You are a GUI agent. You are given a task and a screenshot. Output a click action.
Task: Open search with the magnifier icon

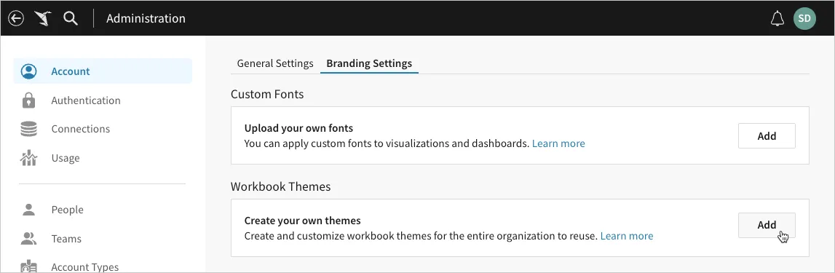[x=71, y=19]
